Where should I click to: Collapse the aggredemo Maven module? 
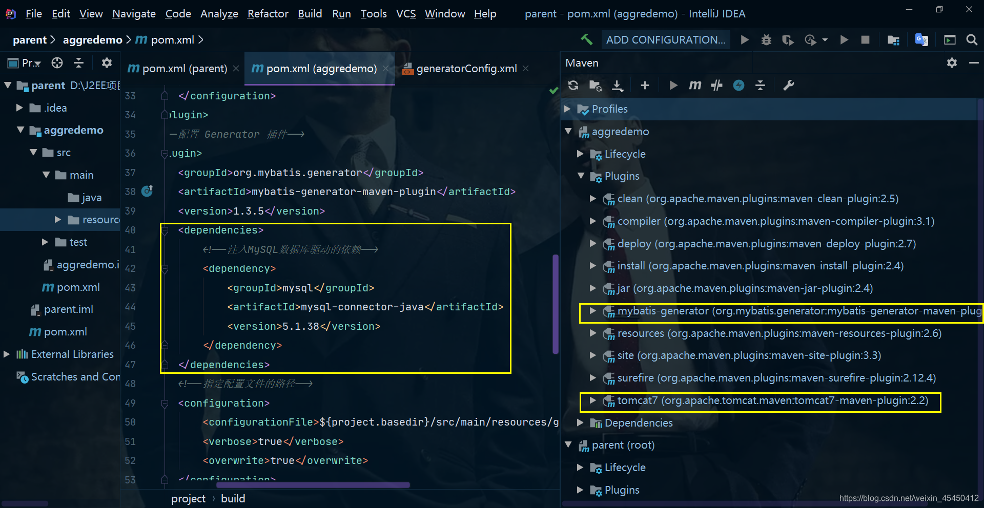coord(568,131)
